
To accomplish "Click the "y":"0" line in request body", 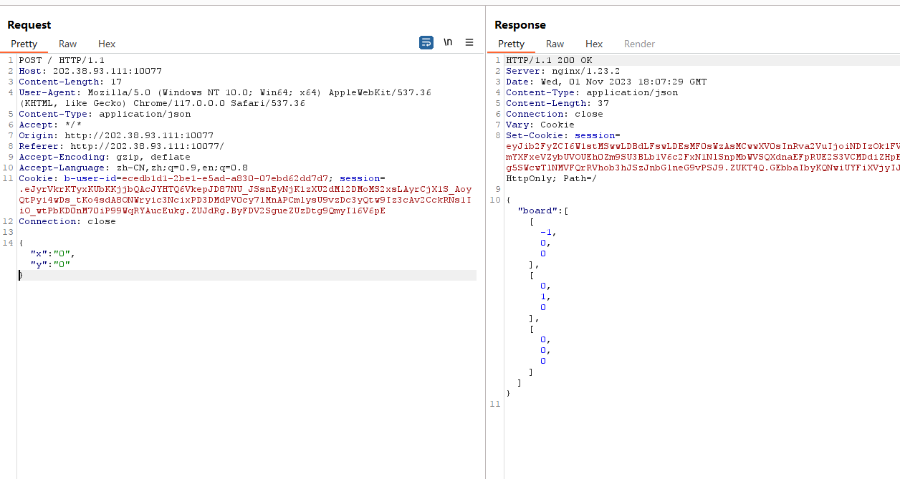I will pyautogui.click(x=50, y=264).
